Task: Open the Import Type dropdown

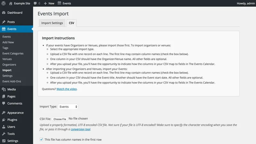Action: tap(68, 107)
